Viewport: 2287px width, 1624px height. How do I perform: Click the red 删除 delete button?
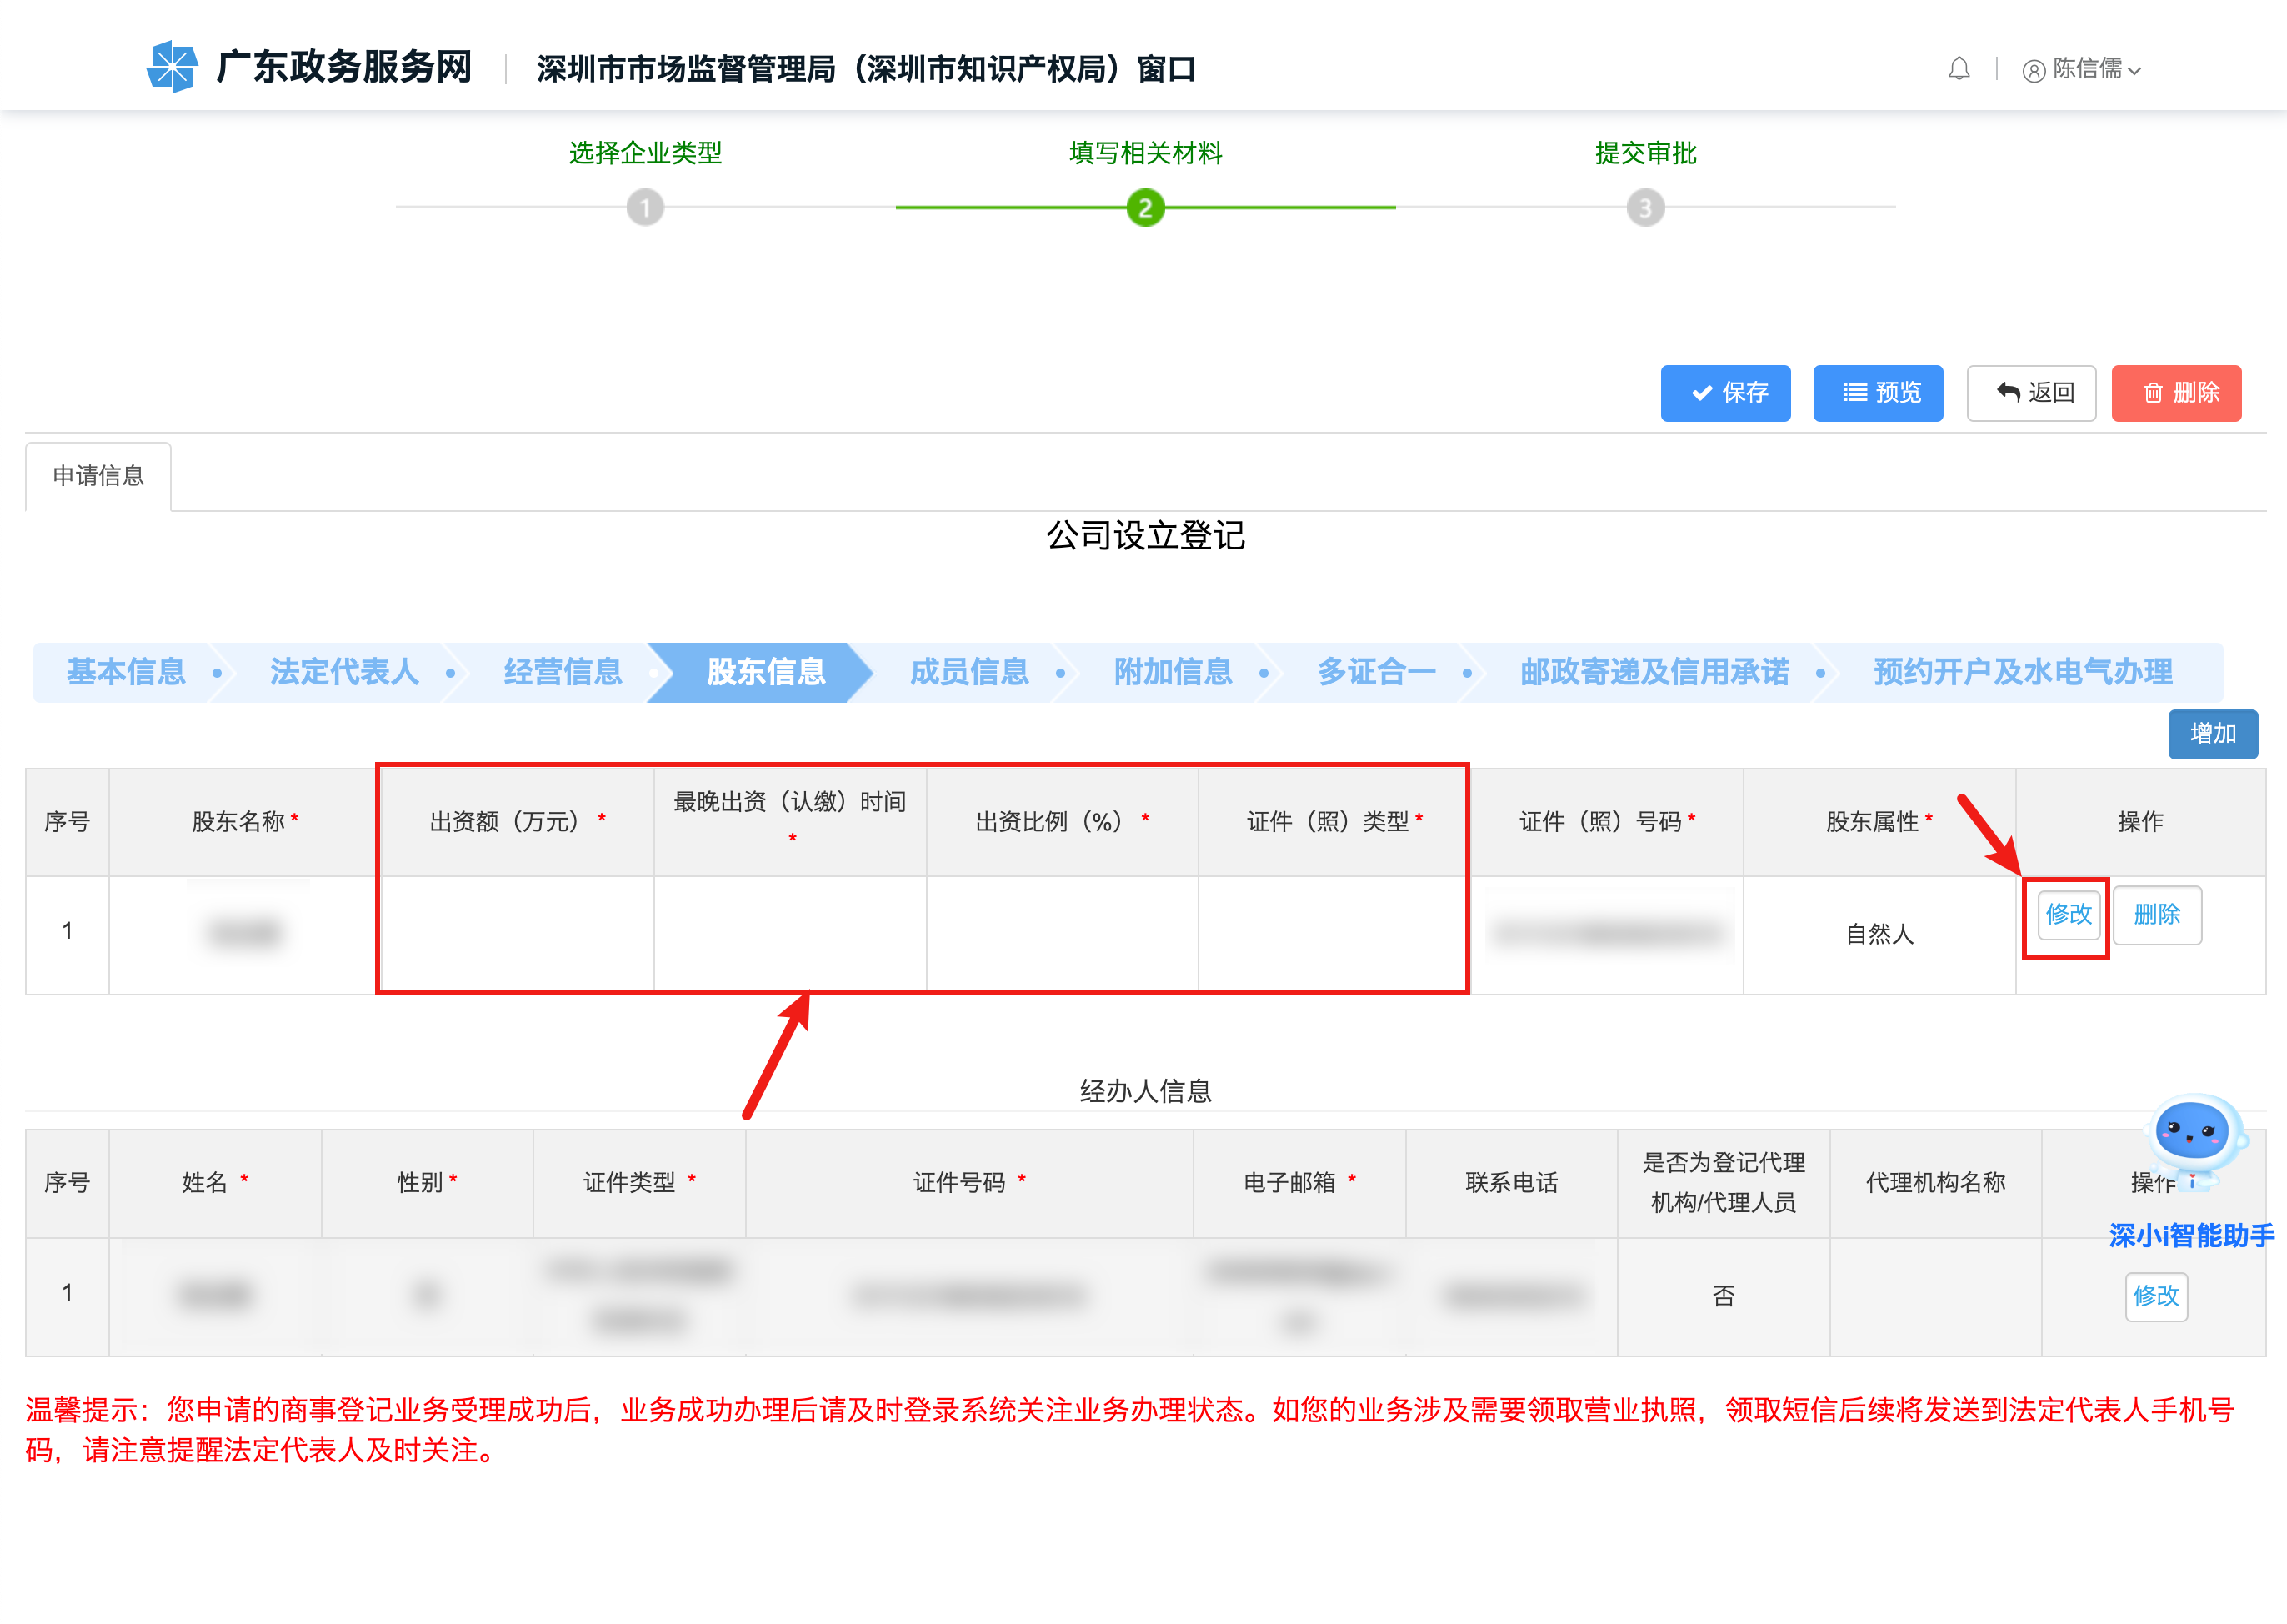tap(2176, 393)
